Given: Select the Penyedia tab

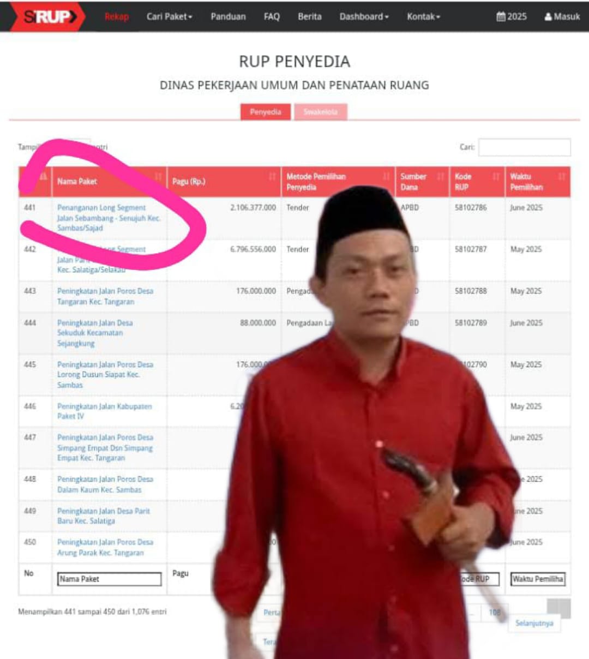Looking at the screenshot, I should pyautogui.click(x=266, y=112).
